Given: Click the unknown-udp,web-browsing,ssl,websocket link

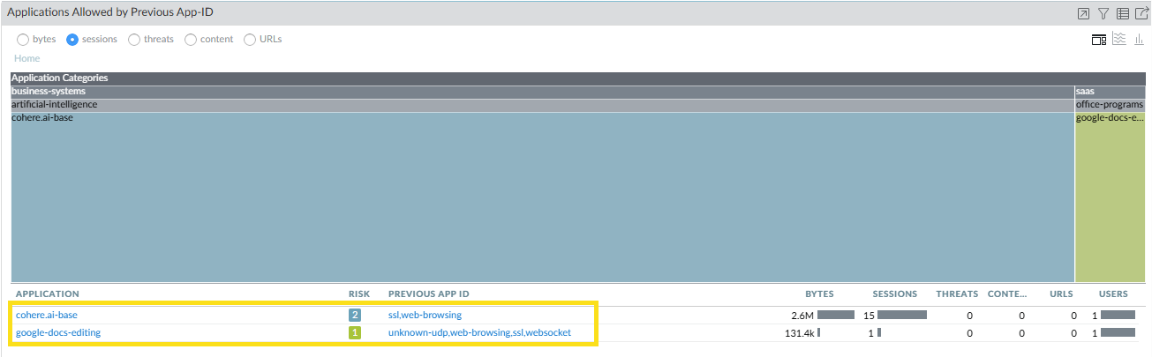Looking at the screenshot, I should [479, 333].
